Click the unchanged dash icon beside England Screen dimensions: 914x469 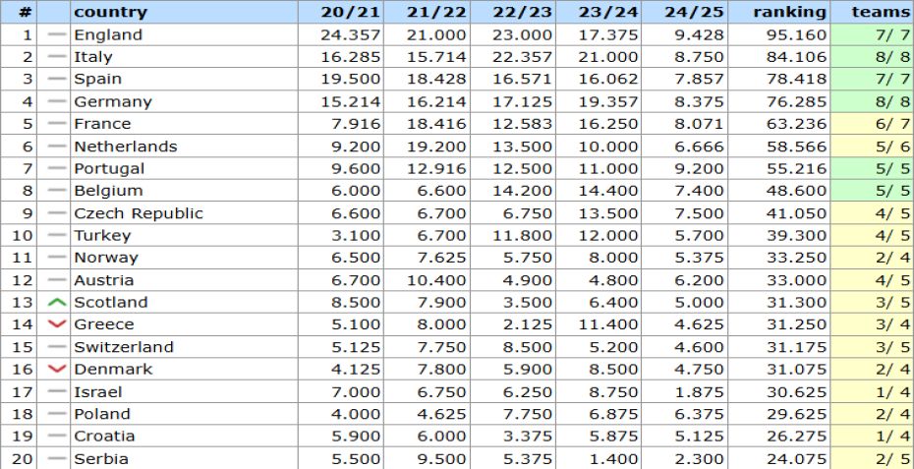[x=57, y=35]
